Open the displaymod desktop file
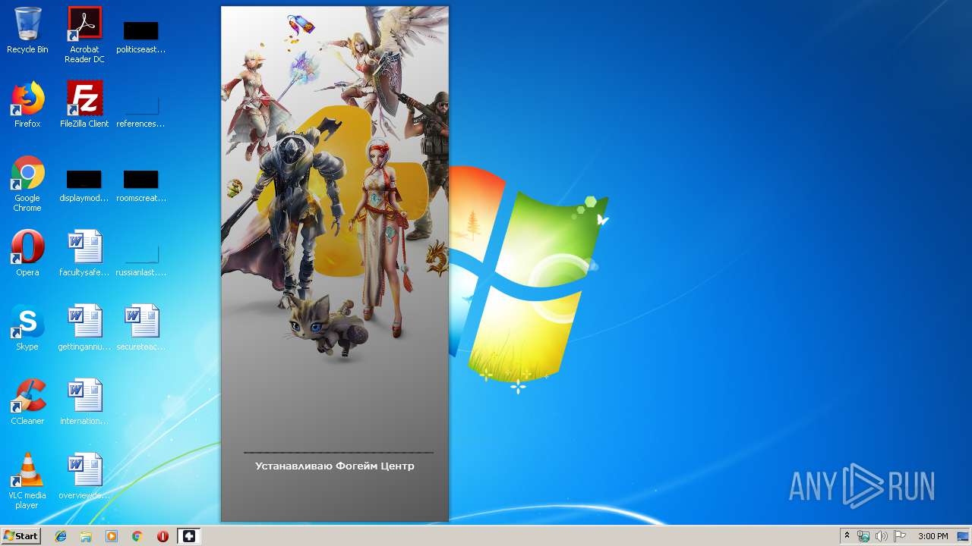 point(84,184)
